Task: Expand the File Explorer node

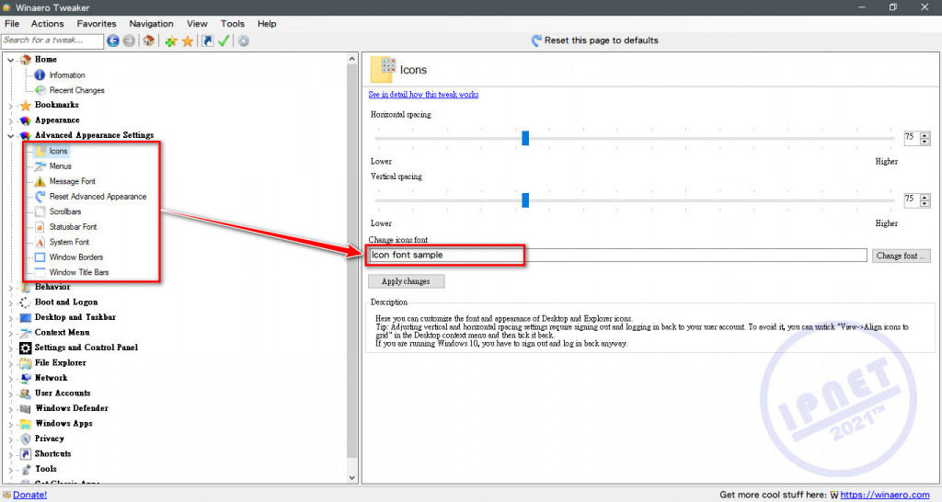Action: [10, 363]
